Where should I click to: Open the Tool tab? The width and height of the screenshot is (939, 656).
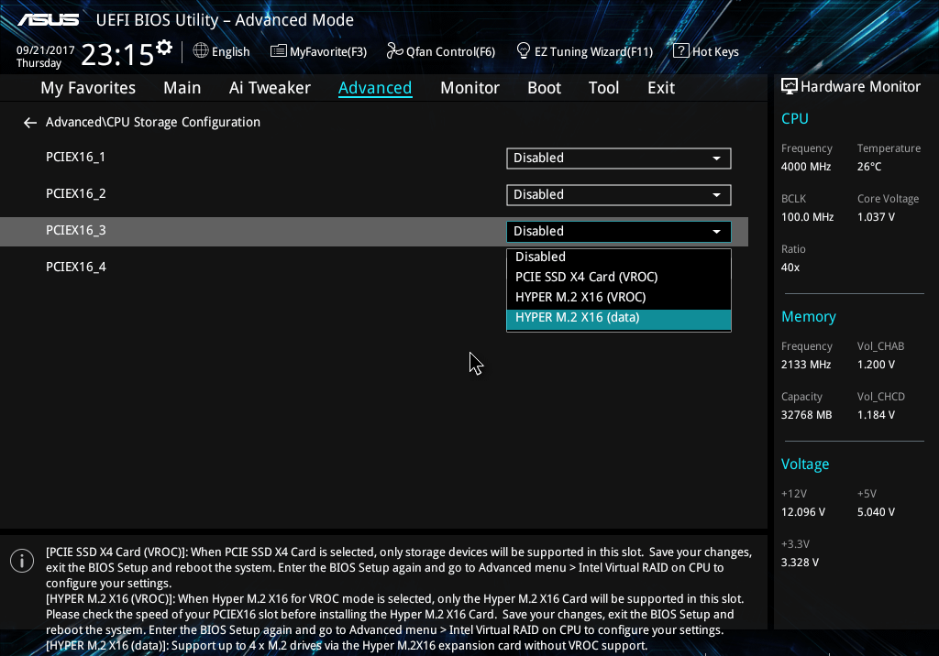603,88
